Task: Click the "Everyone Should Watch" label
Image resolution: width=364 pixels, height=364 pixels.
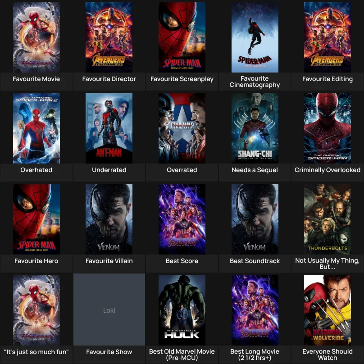Action: [x=328, y=355]
